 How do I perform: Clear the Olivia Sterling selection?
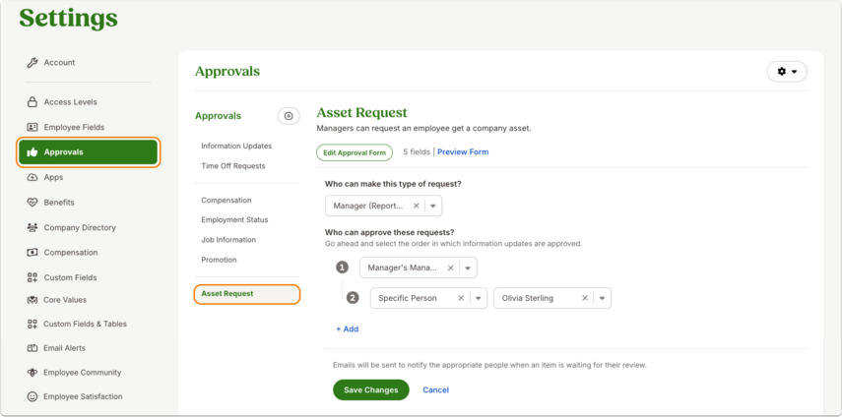point(585,298)
